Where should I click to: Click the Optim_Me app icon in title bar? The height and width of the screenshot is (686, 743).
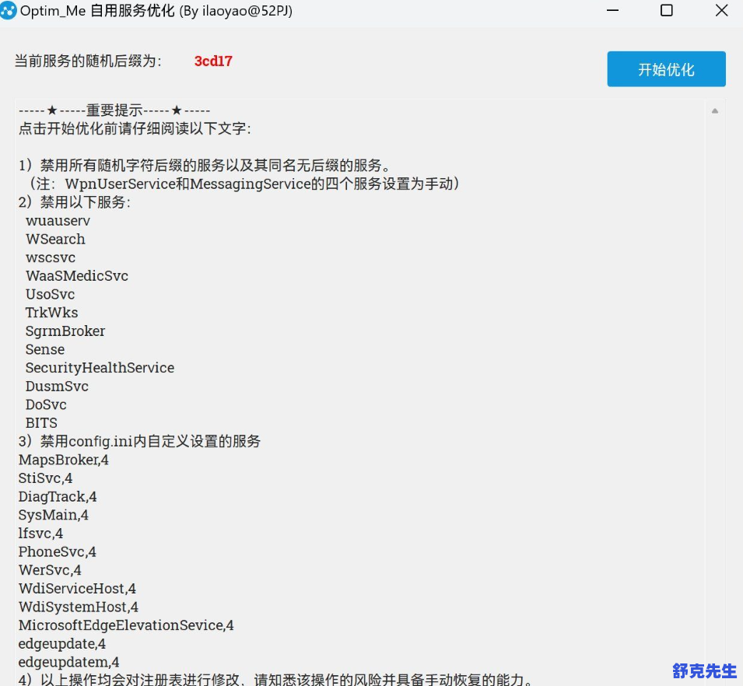click(x=9, y=12)
